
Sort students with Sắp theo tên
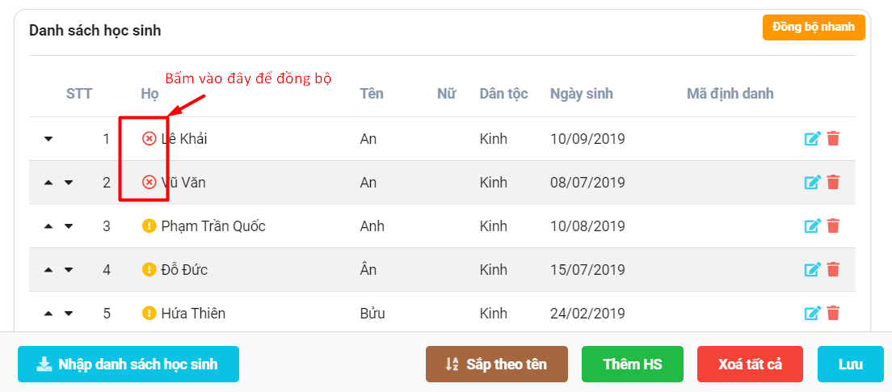pos(497,365)
